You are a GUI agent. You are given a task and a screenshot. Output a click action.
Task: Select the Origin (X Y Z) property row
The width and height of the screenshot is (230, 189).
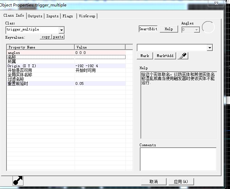click(66, 66)
